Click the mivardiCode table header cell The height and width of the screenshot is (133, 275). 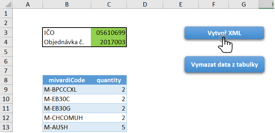[67, 80]
